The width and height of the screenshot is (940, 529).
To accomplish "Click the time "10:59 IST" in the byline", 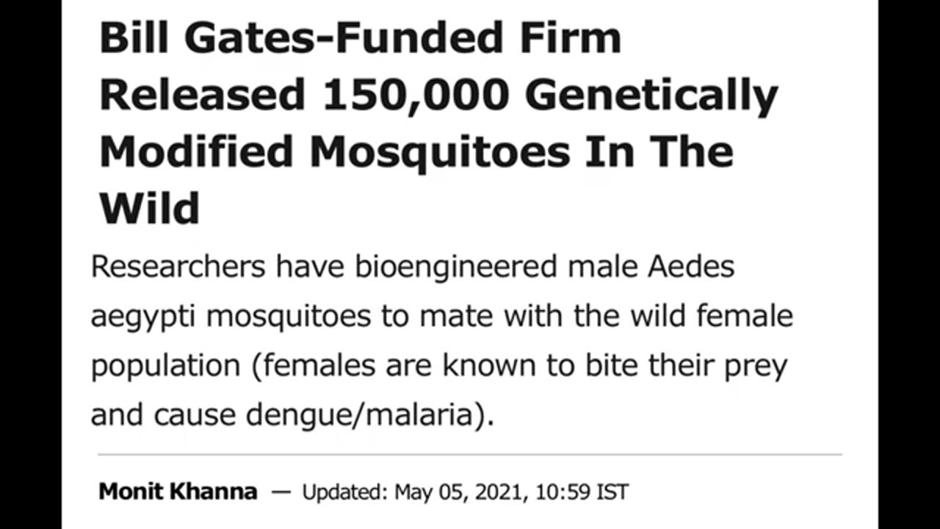I will pyautogui.click(x=583, y=492).
